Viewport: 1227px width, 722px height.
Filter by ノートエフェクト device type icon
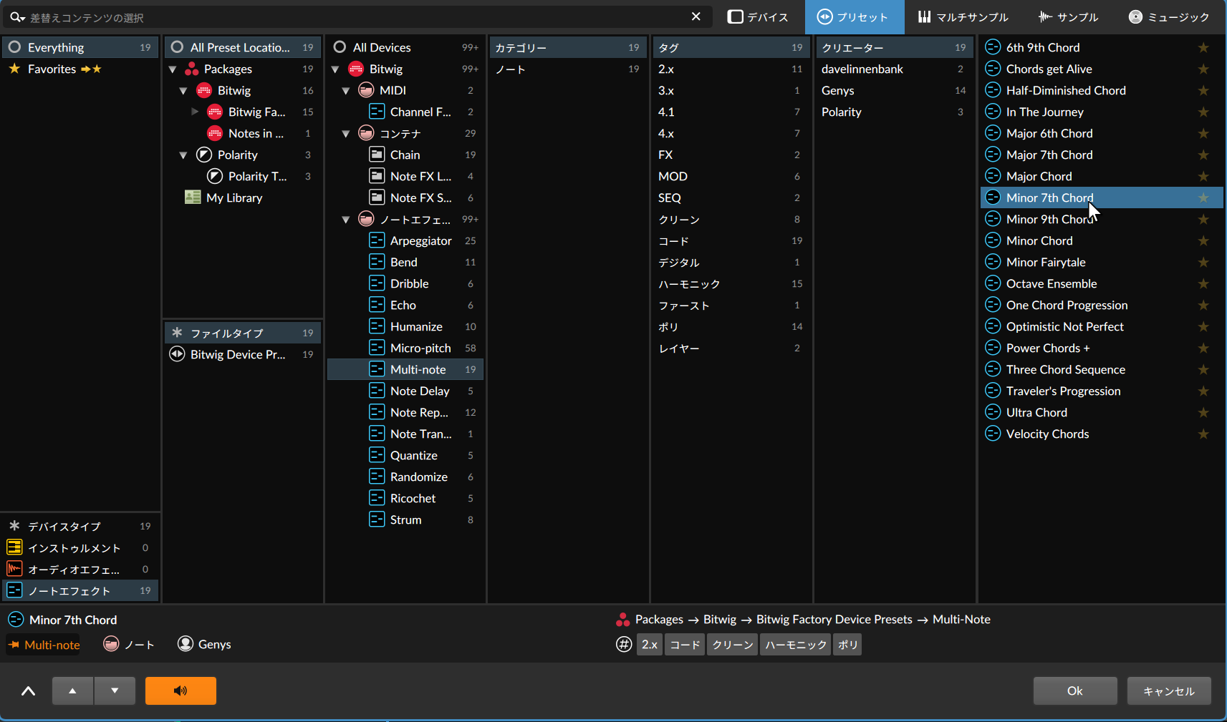pyautogui.click(x=14, y=590)
